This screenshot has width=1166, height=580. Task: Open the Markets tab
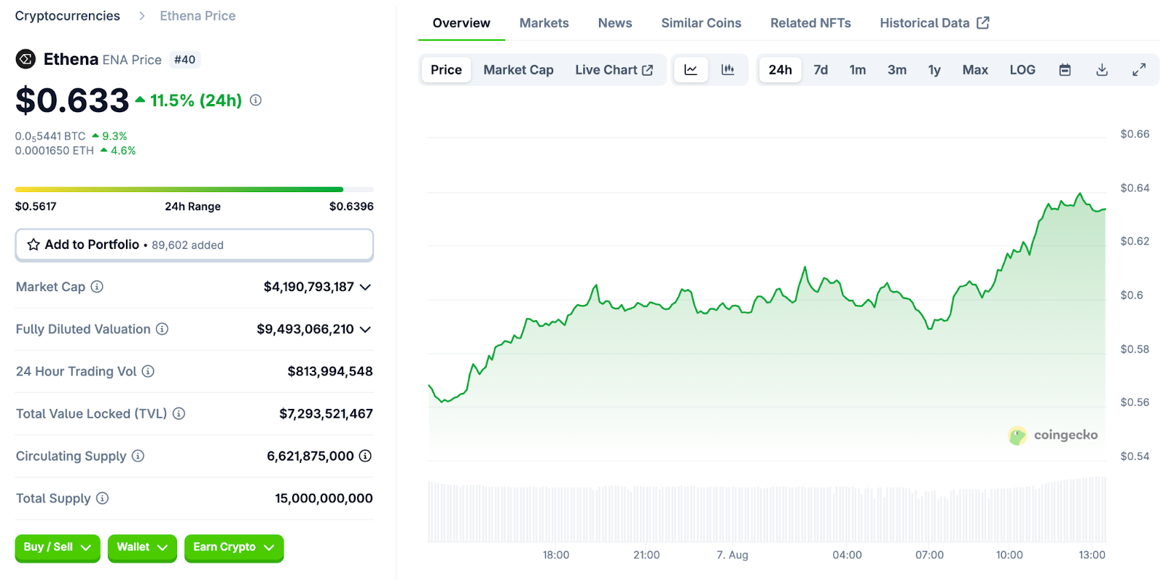544,23
